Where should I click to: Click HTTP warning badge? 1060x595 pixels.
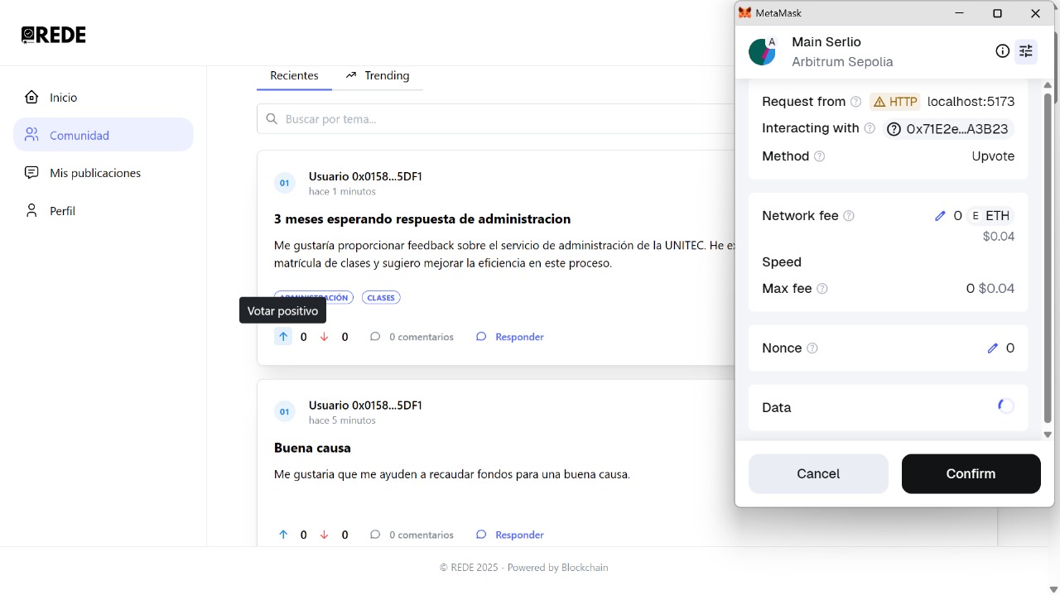(894, 102)
